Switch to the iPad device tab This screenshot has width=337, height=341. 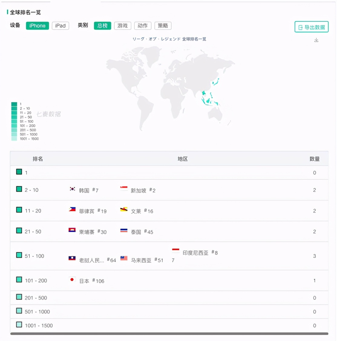click(x=61, y=26)
